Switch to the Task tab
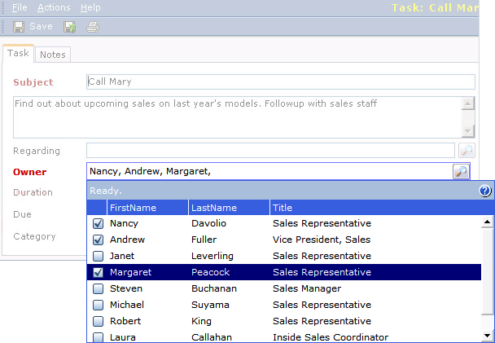The width and height of the screenshot is (495, 343). 18,53
